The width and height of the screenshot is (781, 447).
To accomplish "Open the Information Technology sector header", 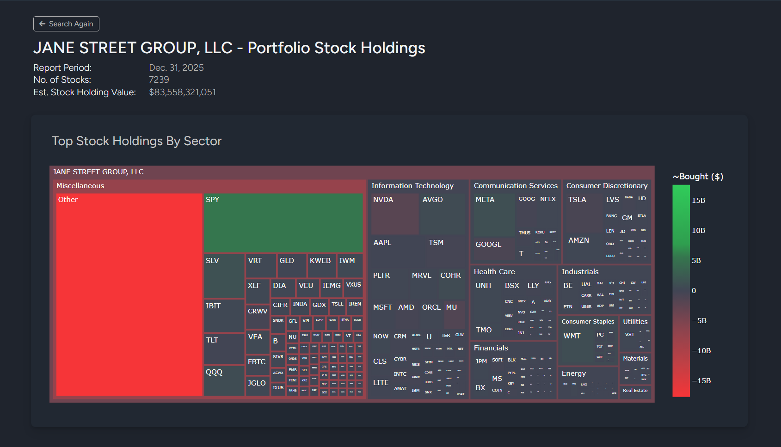I will (412, 185).
